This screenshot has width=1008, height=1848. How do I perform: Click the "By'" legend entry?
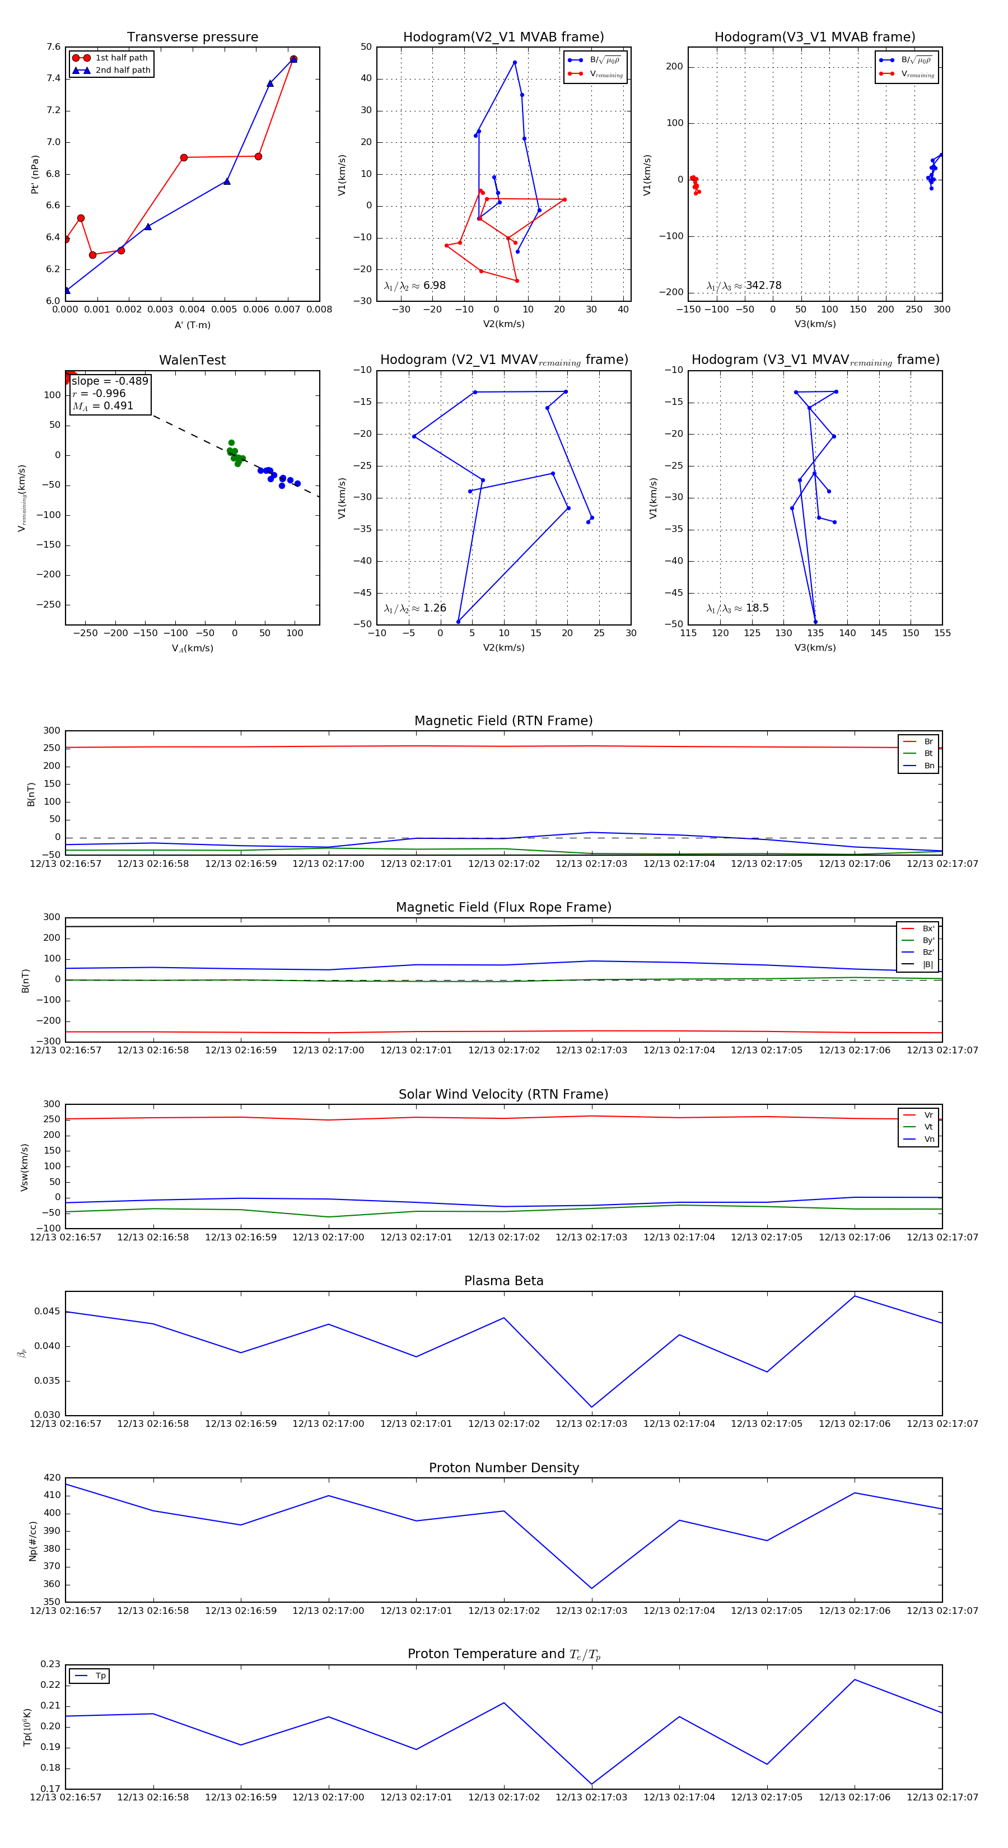(x=918, y=940)
